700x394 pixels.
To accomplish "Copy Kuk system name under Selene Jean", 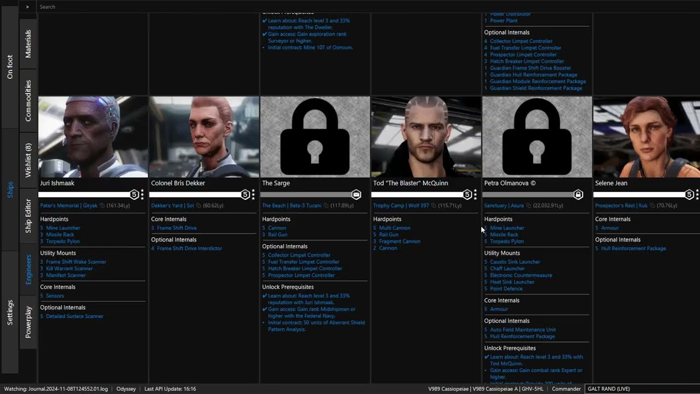I will click(x=652, y=206).
